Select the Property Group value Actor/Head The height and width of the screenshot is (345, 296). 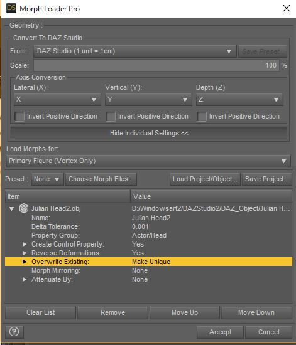pos(149,235)
